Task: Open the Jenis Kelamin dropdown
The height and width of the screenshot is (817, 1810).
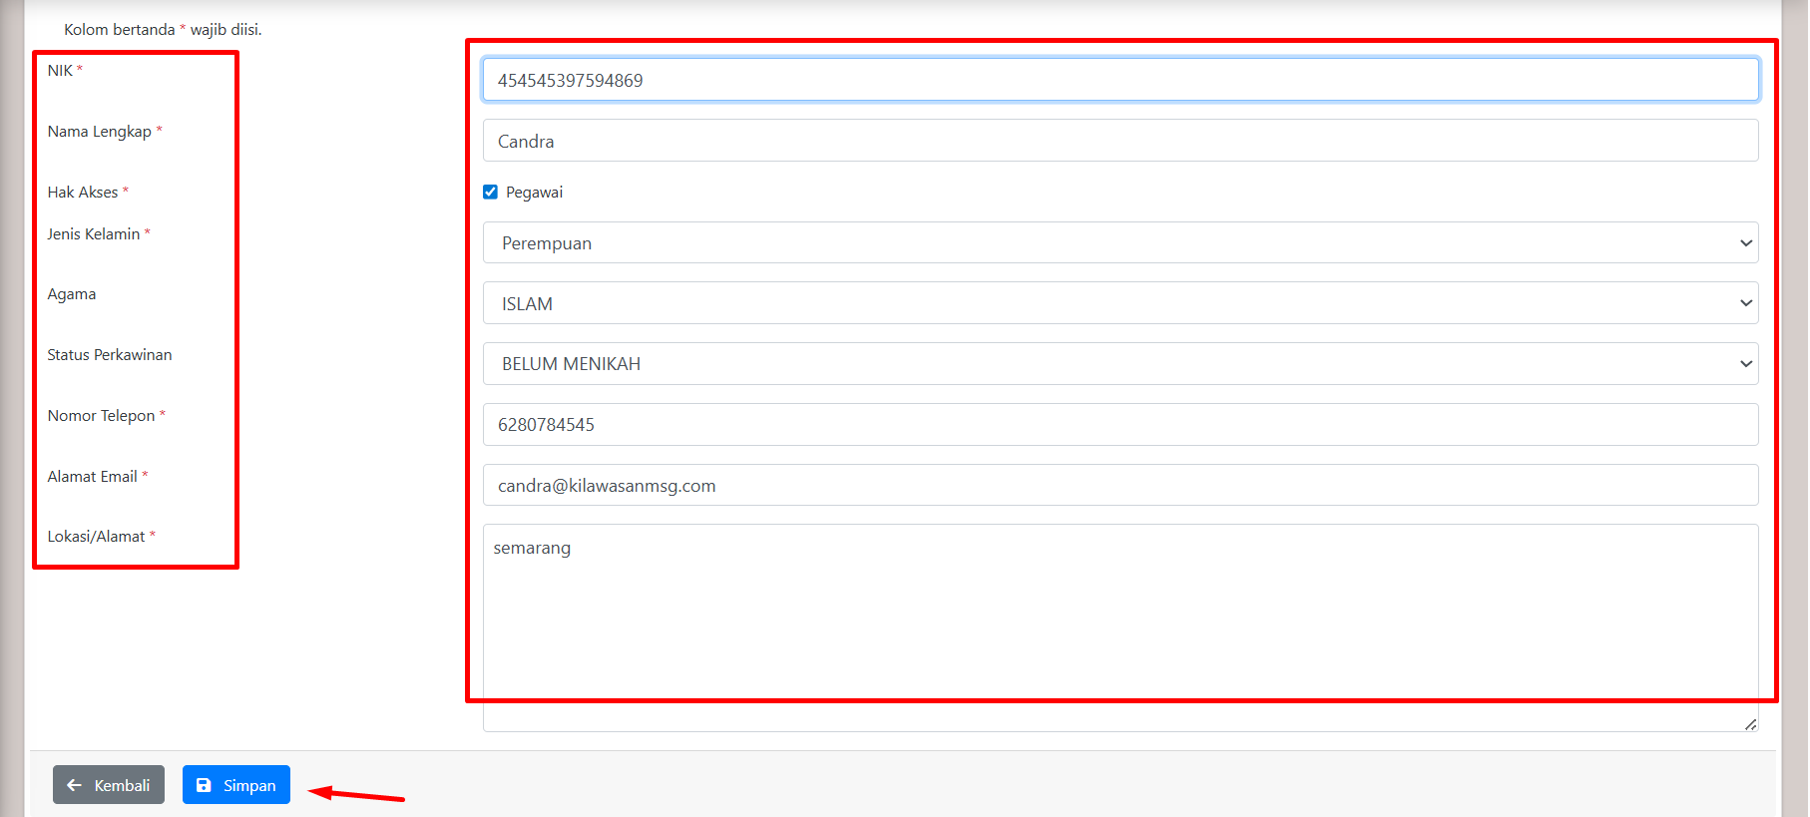Action: [1119, 243]
